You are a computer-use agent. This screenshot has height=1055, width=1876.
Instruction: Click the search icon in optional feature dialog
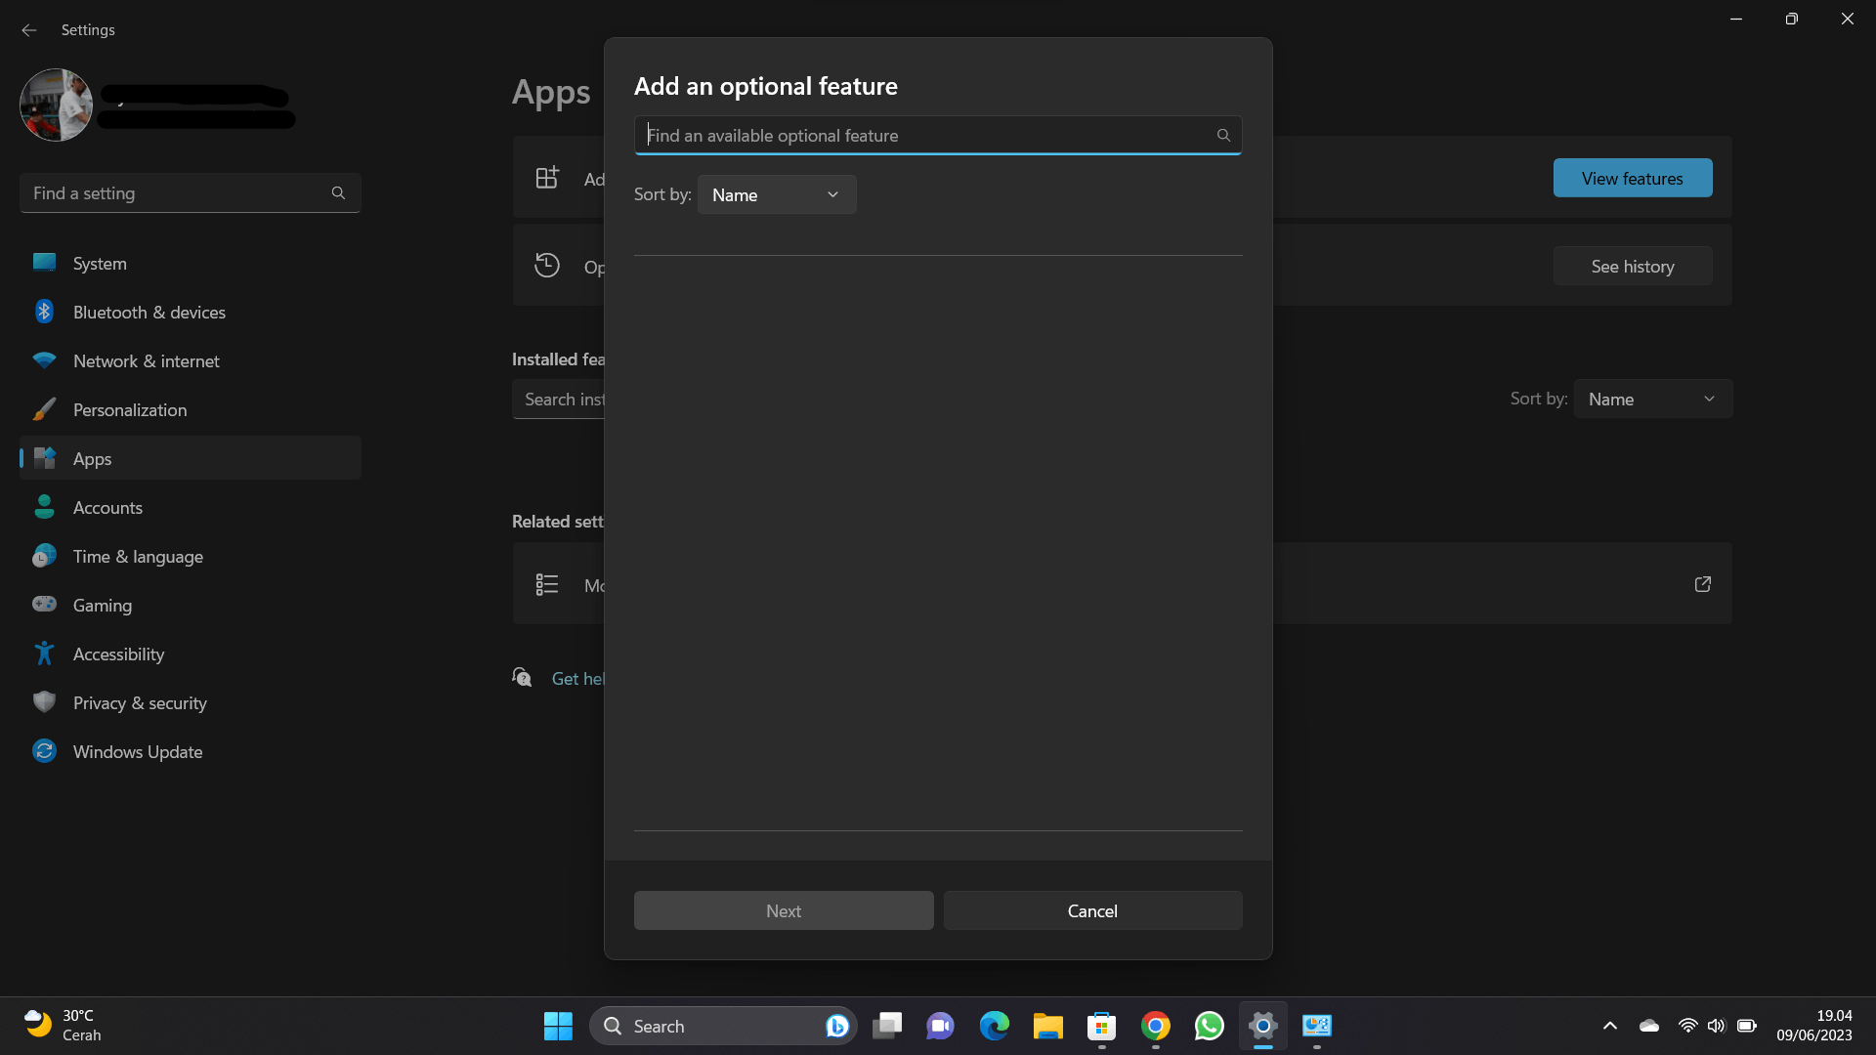[x=1222, y=134]
